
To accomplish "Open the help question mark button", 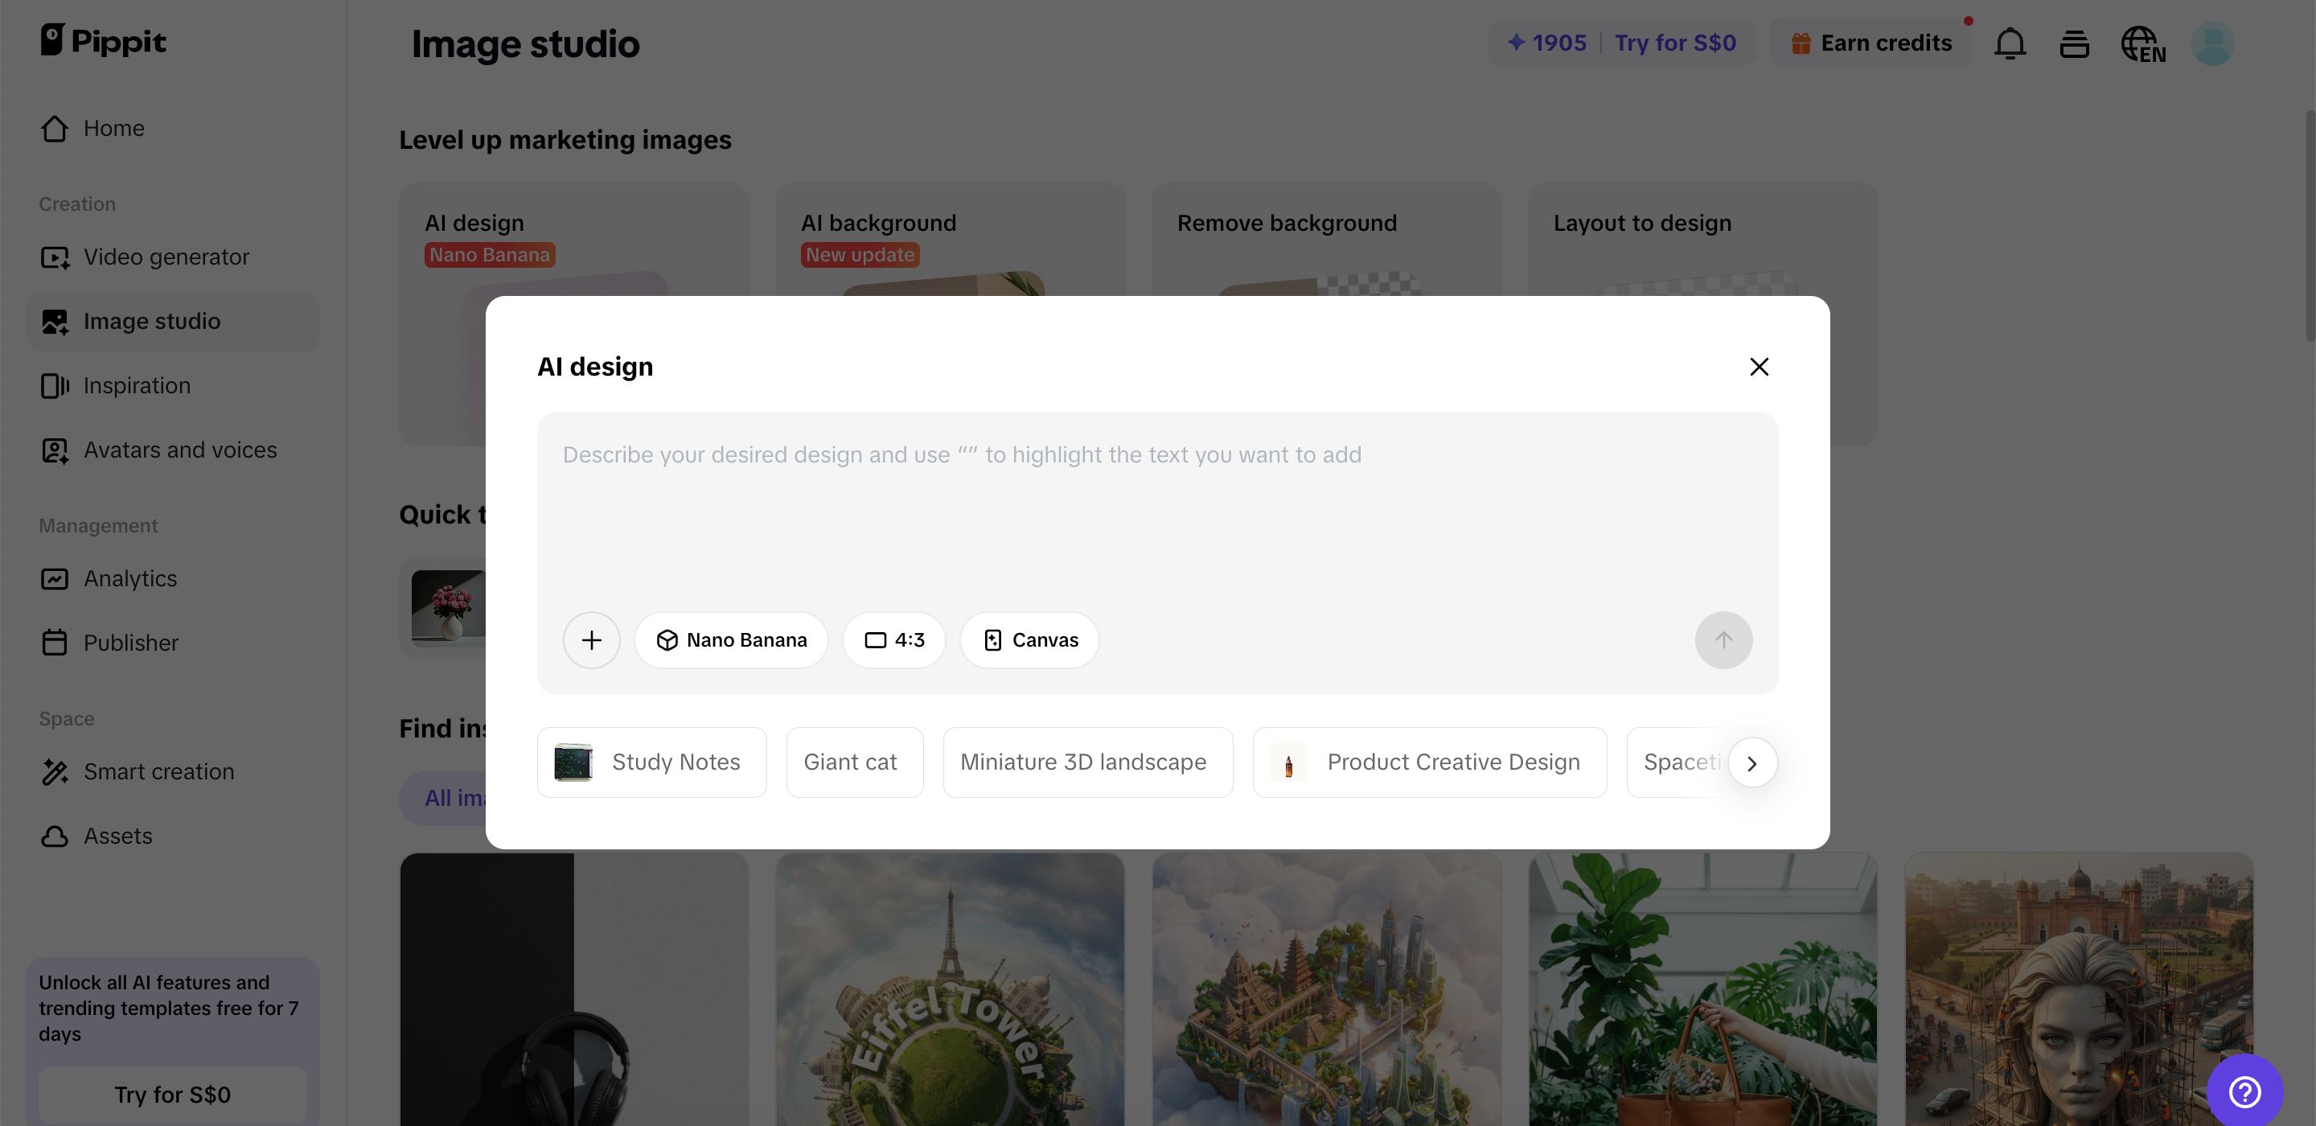I will (x=2244, y=1091).
